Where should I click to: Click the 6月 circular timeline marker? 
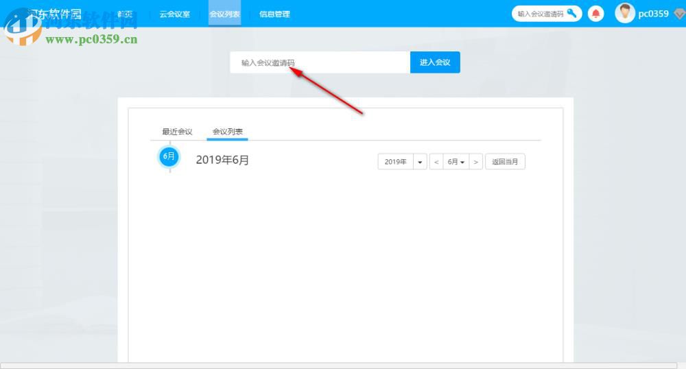169,156
